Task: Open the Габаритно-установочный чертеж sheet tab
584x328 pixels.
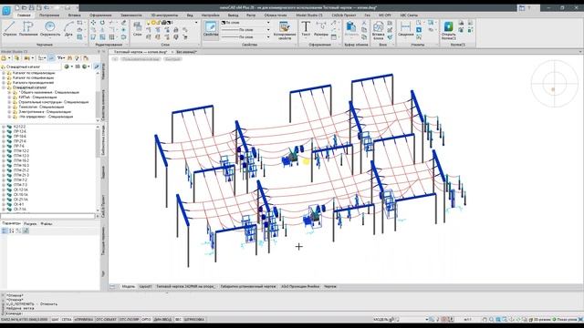Action: [x=248, y=287]
